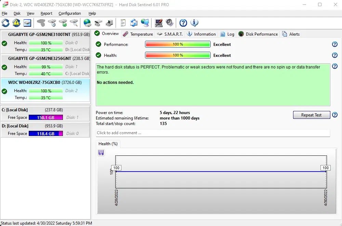Click the disk with magnifying glass icon

pos(74,23)
